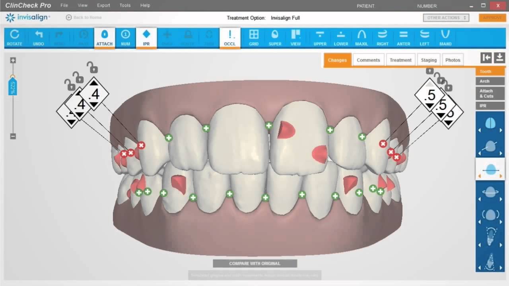
Task: Switch to Mand occlusal view
Action: pos(445,38)
